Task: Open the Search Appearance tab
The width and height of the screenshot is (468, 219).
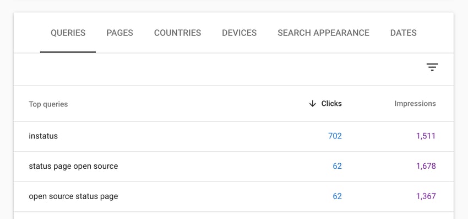Action: [324, 33]
